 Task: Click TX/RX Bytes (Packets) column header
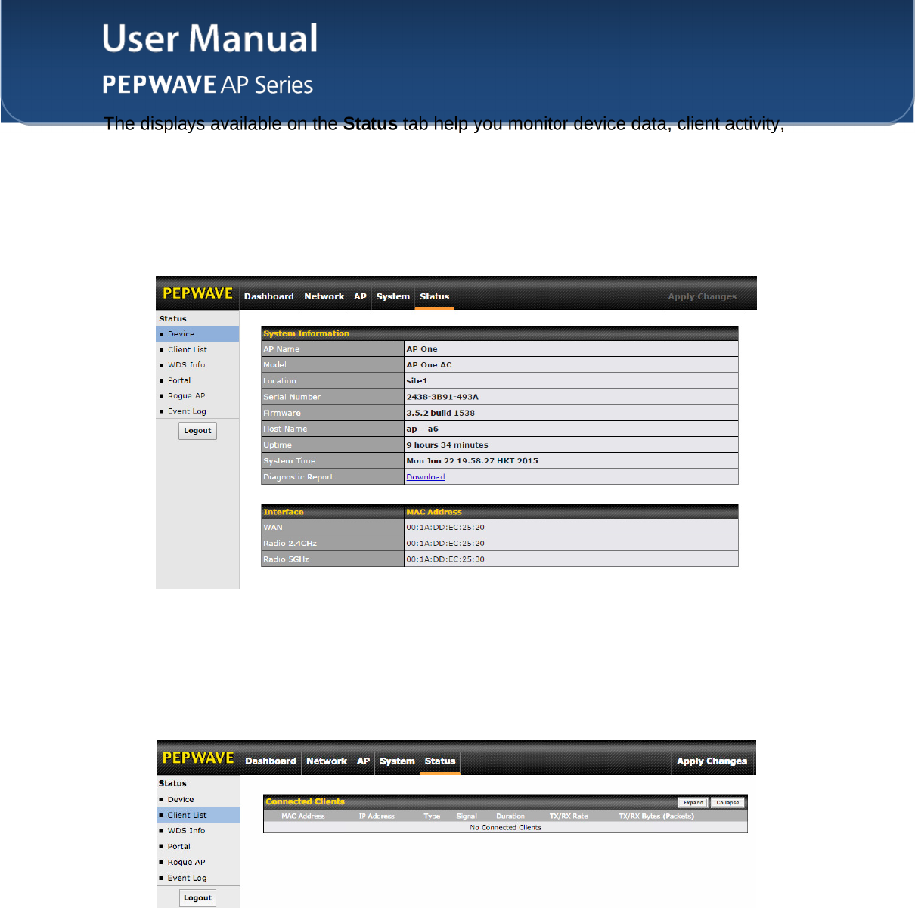pyautogui.click(x=656, y=817)
